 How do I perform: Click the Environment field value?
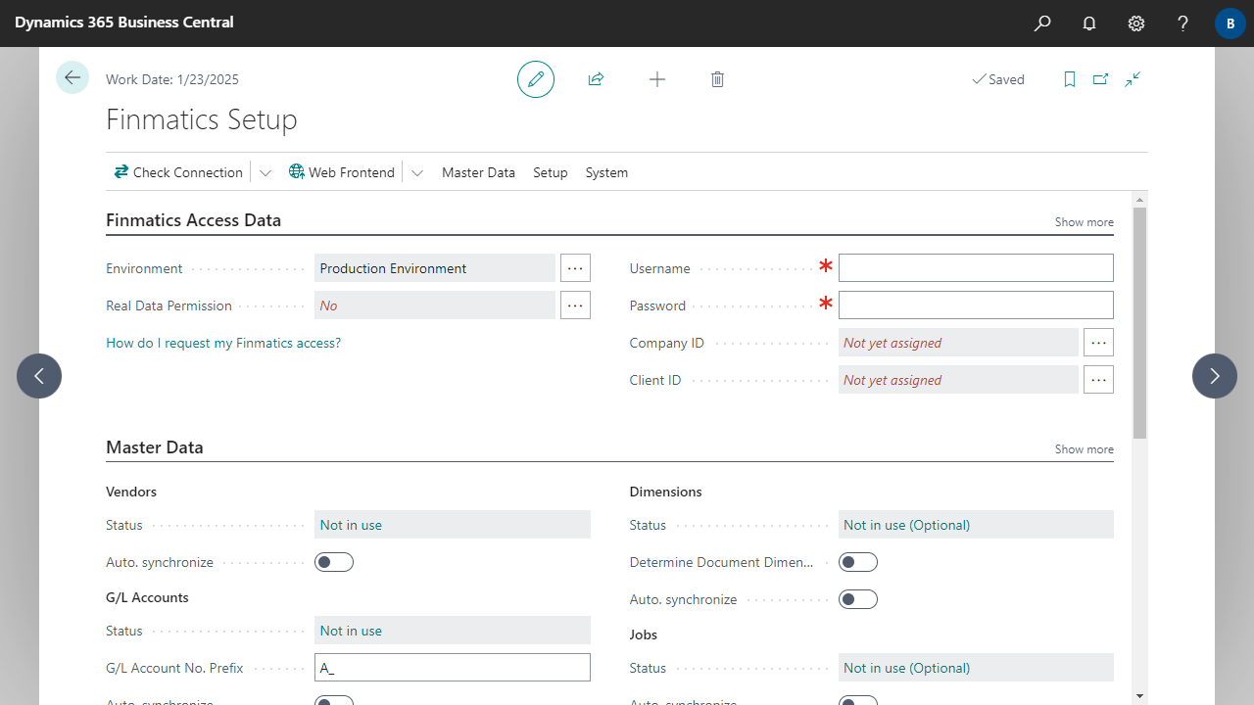[x=435, y=267]
